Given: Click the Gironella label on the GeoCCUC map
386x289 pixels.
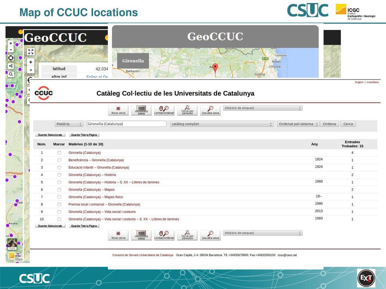Looking at the screenshot, I should tap(133, 61).
